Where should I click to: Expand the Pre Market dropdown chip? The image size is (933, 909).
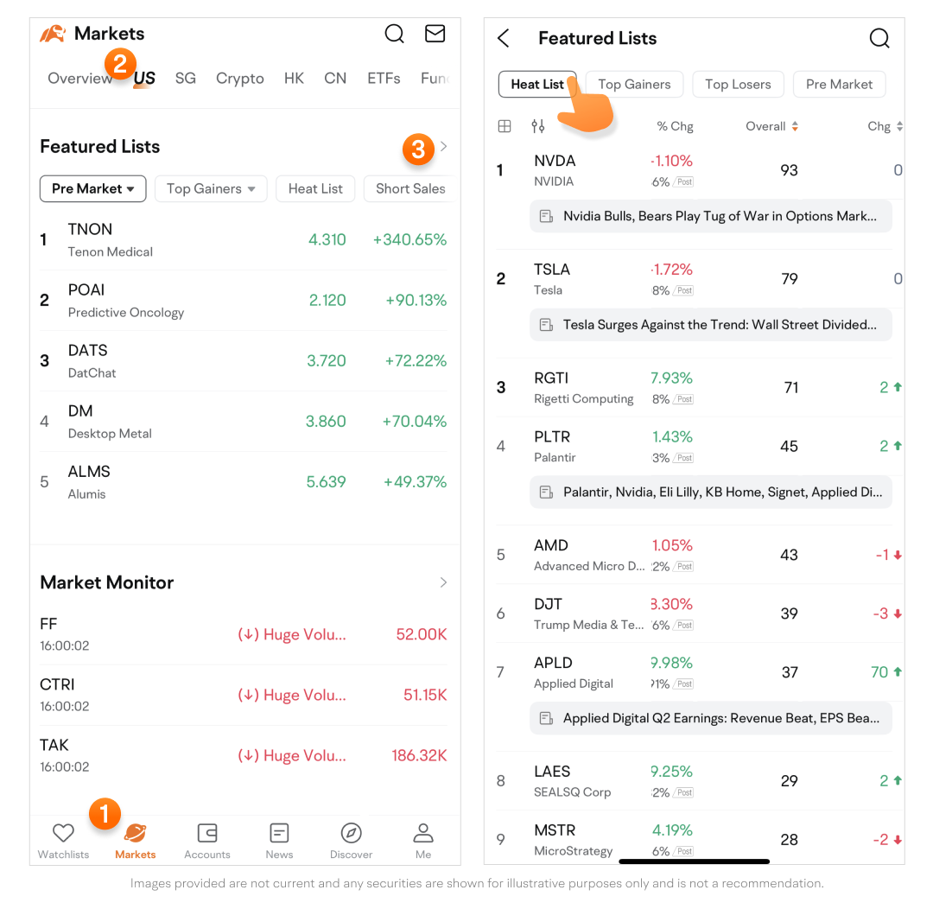(92, 188)
